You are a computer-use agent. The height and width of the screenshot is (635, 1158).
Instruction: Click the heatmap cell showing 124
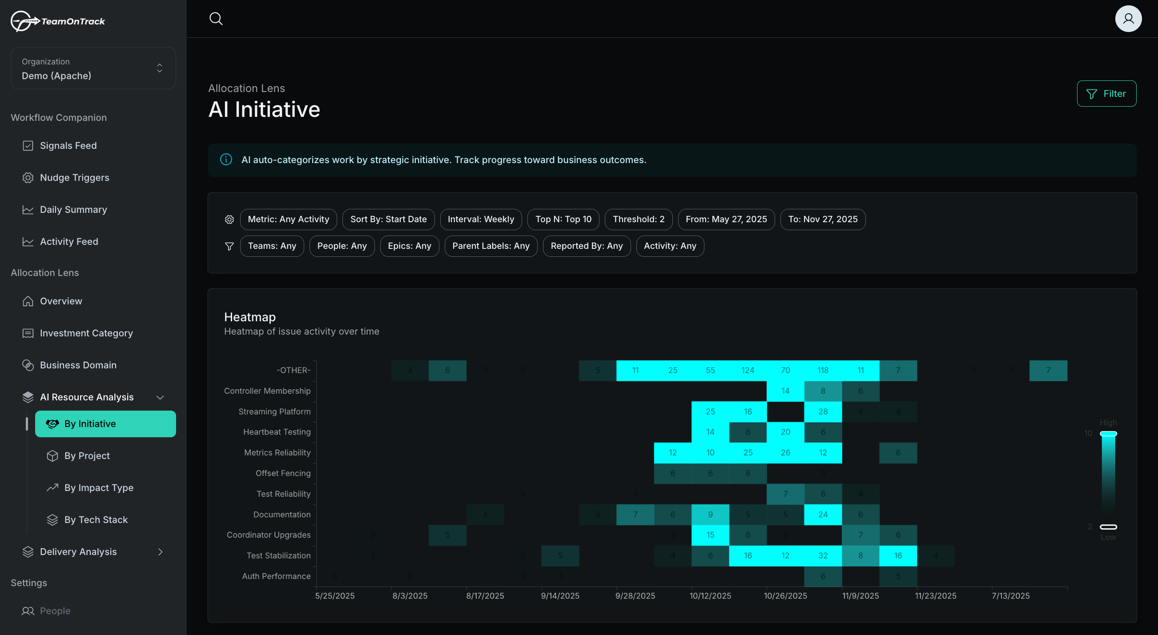[x=748, y=370]
